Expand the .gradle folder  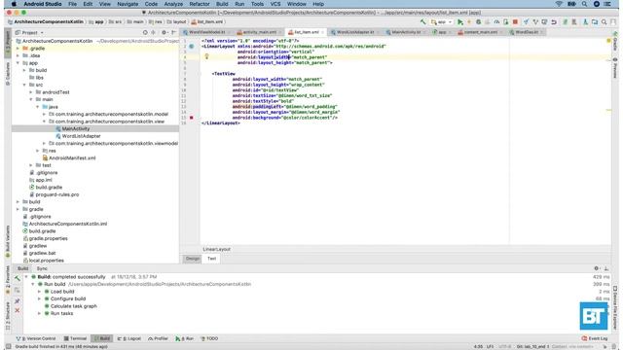(18, 49)
